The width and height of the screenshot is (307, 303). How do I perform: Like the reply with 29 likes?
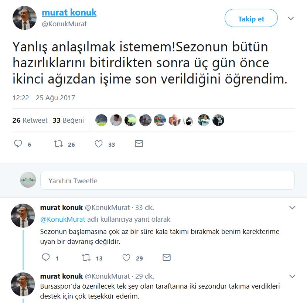(126, 258)
